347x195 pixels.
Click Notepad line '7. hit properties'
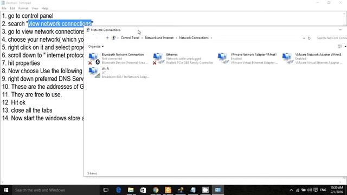click(21, 63)
